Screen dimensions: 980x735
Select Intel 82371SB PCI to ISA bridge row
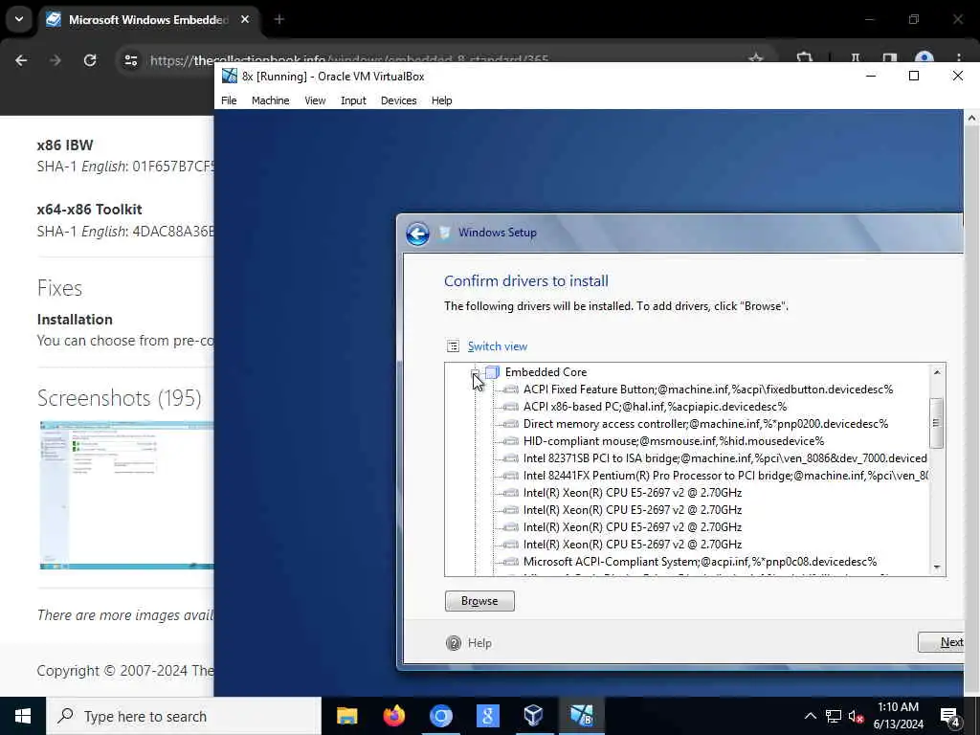pos(725,458)
